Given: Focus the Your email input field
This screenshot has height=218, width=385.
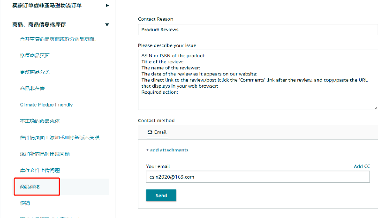Looking at the screenshot, I should tap(257, 177).
